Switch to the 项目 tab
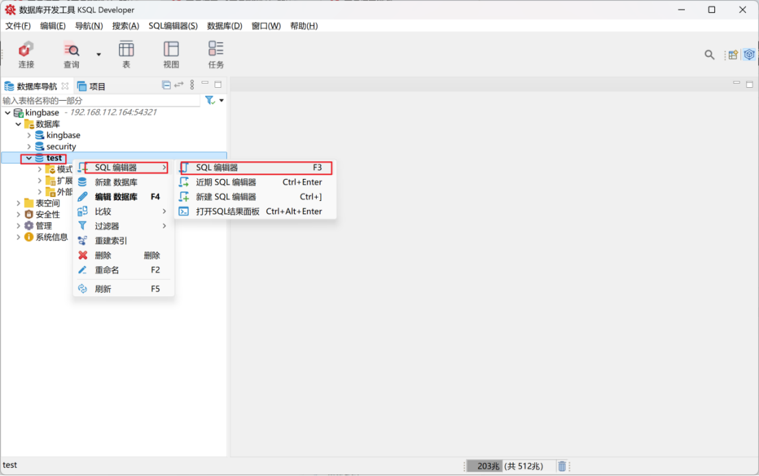Screen dimensions: 759x476 click(x=92, y=86)
